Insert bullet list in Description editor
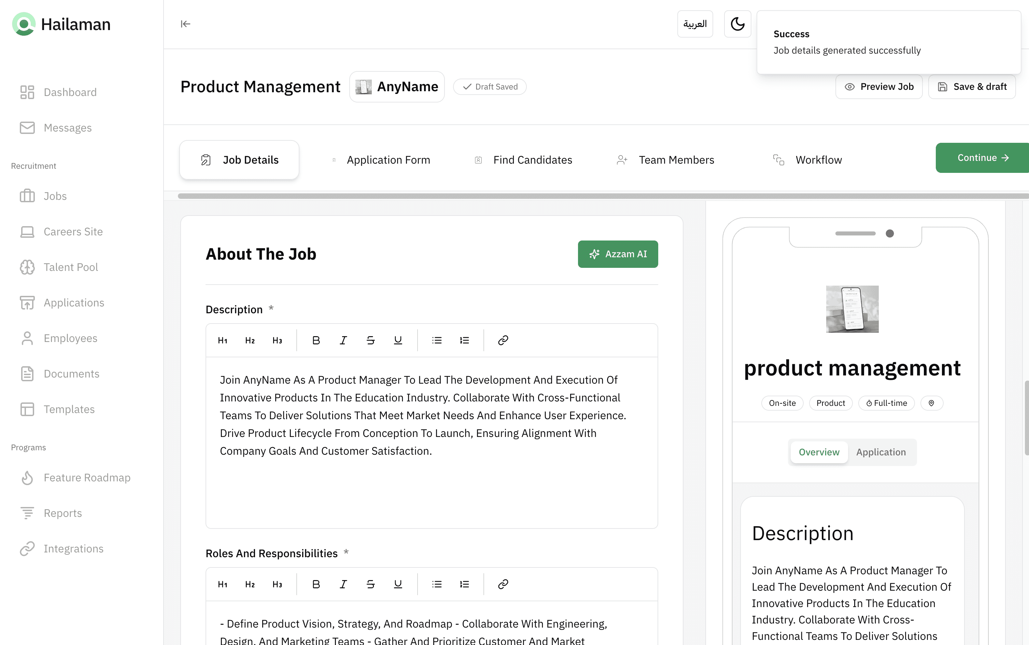Screen dimensions: 1029x645 [437, 340]
